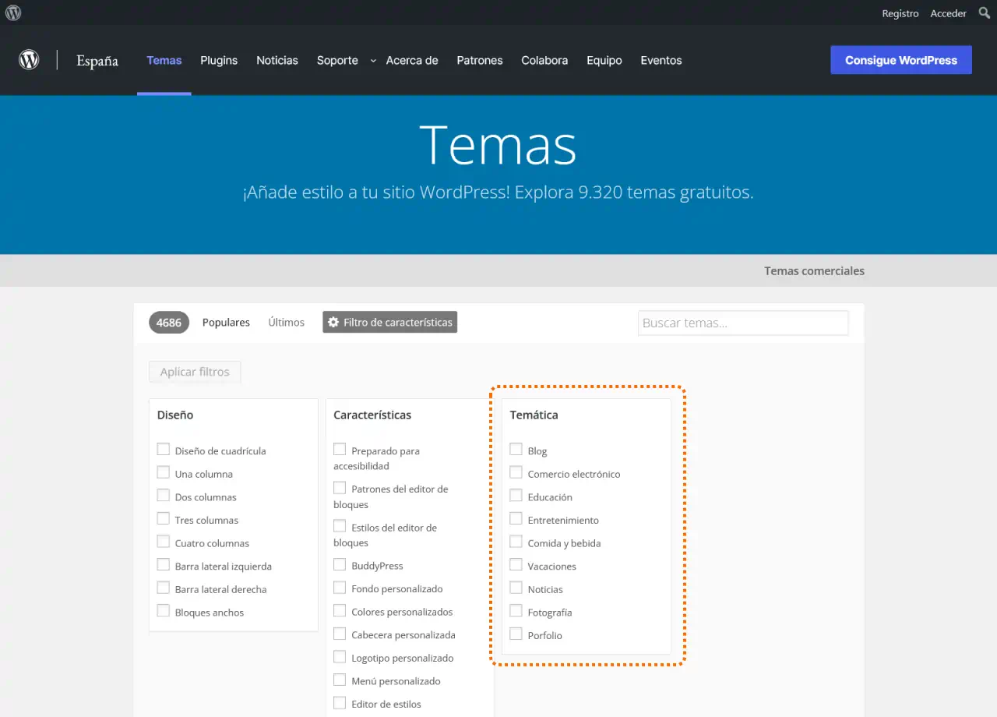Image resolution: width=997 pixels, height=717 pixels.
Task: Check the Diseño de cuadrícula checkbox
Action: pos(164,449)
